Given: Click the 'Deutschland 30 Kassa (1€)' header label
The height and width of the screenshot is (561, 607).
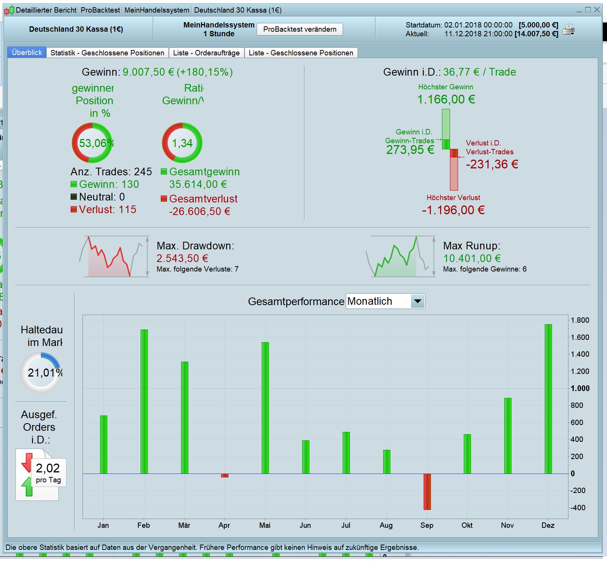Looking at the screenshot, I should pyautogui.click(x=76, y=29).
